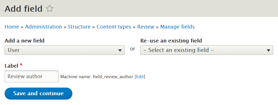The image size is (278, 105).
Task: Edit the machine name via Edit link
Action: coord(140,77)
